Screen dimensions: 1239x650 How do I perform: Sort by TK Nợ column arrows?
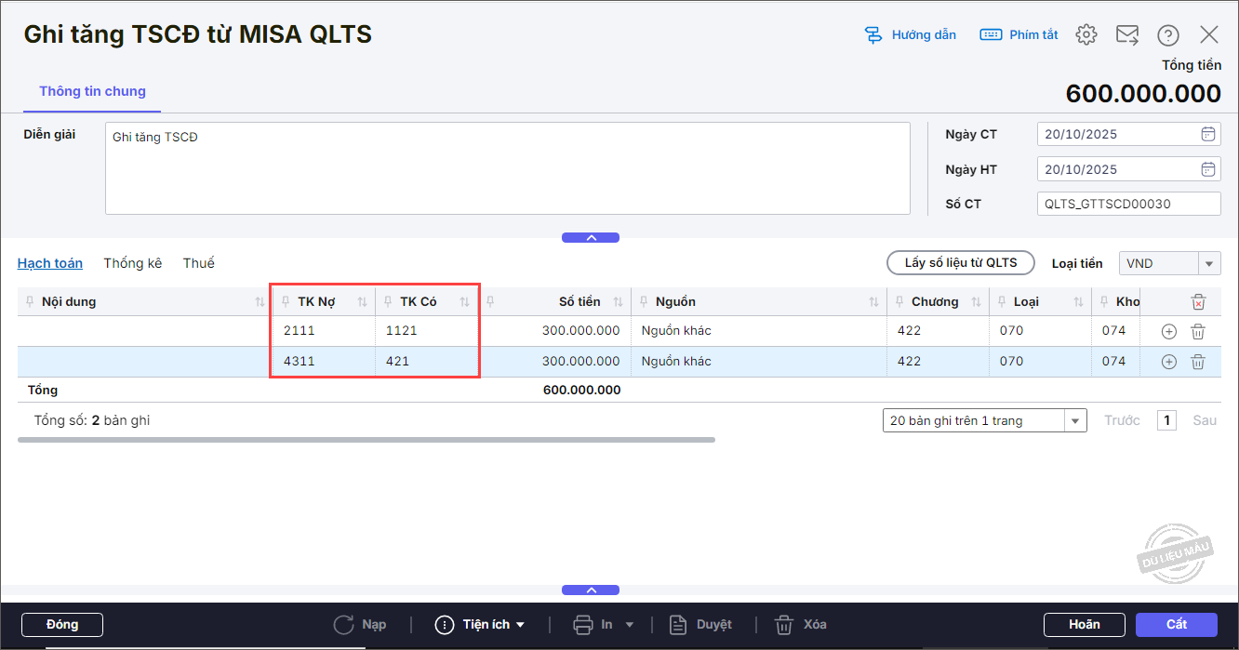click(x=362, y=302)
